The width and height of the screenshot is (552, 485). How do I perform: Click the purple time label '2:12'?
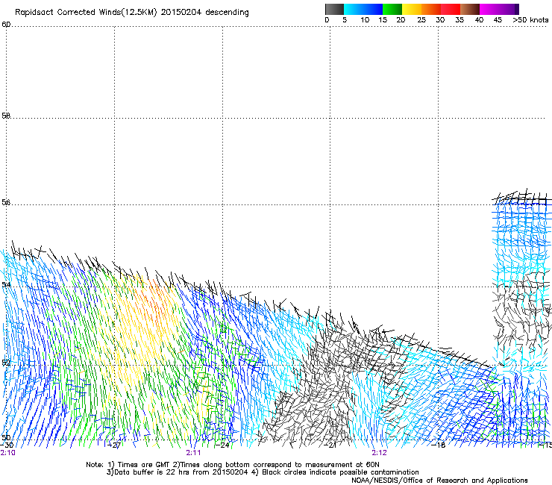point(379,453)
